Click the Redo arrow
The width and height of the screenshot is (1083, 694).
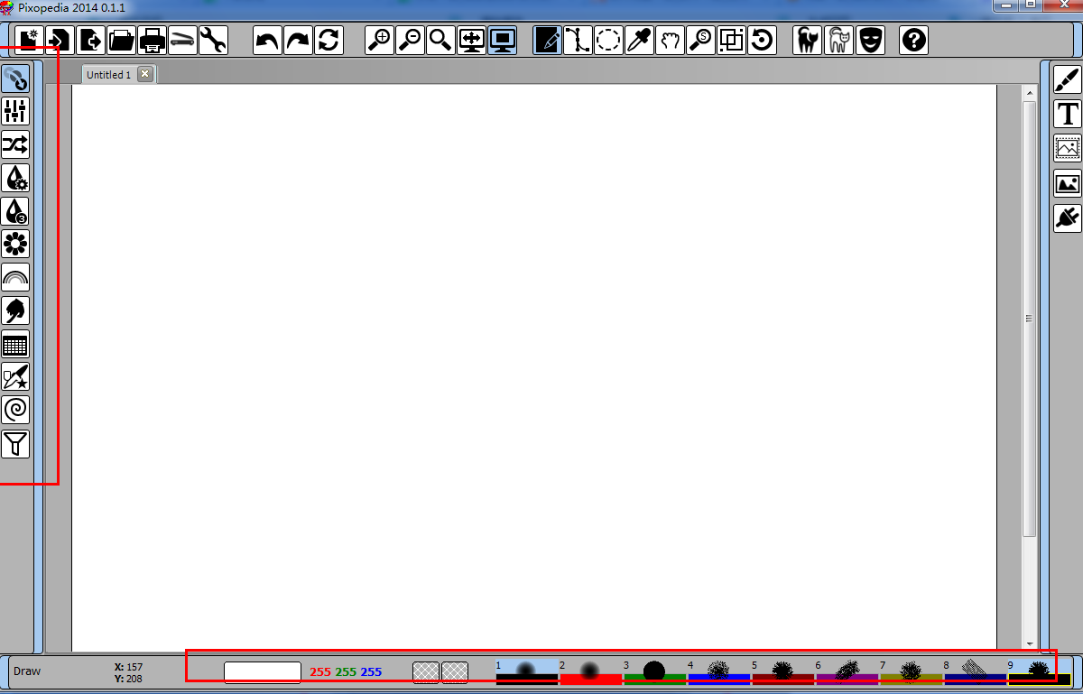(298, 40)
